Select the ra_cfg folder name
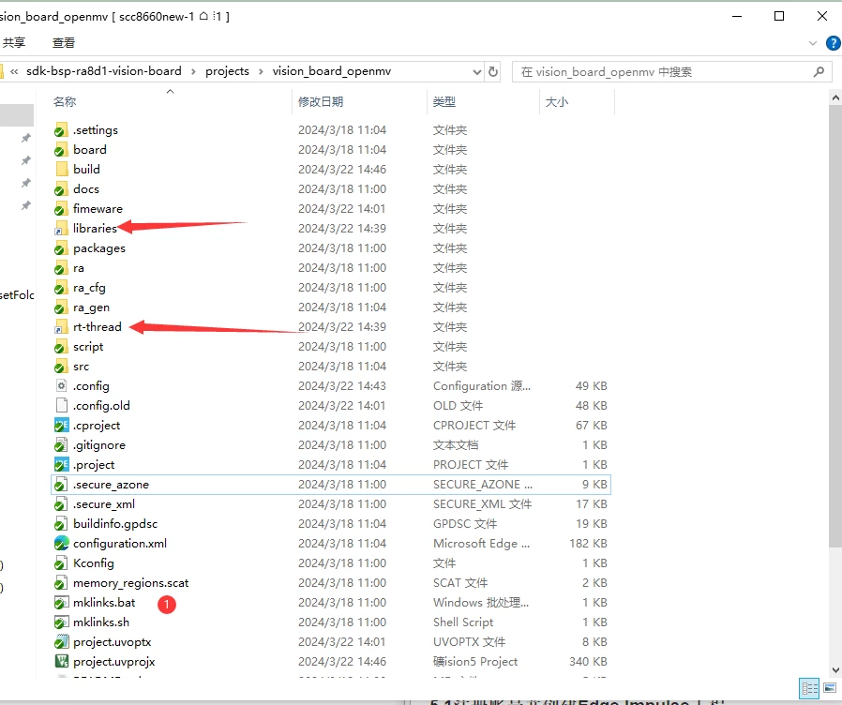The height and width of the screenshot is (705, 842). (x=89, y=288)
